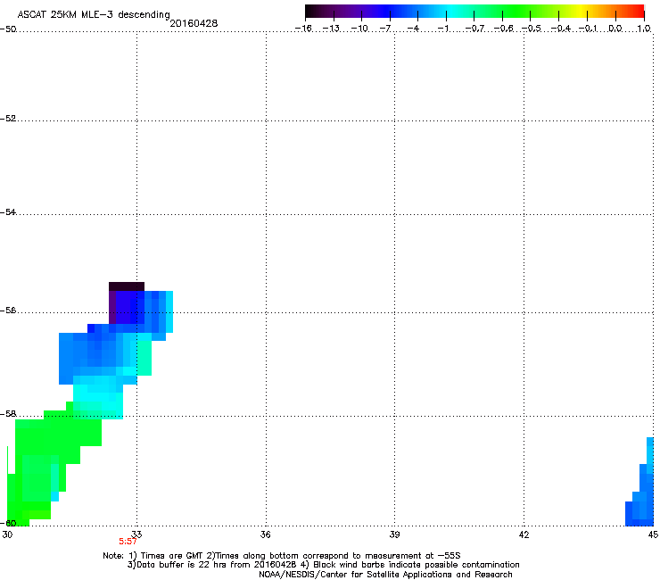660x580 pixels.
Task: Click the color bar label '-0.4'
Action: [x=560, y=29]
